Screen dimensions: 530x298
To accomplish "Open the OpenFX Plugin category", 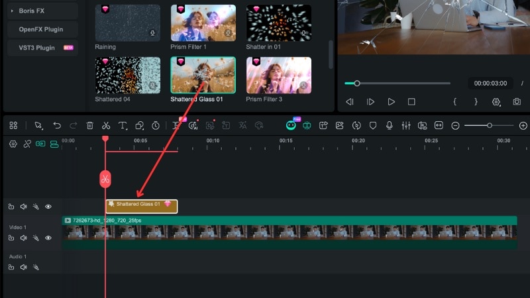I will tap(42, 29).
